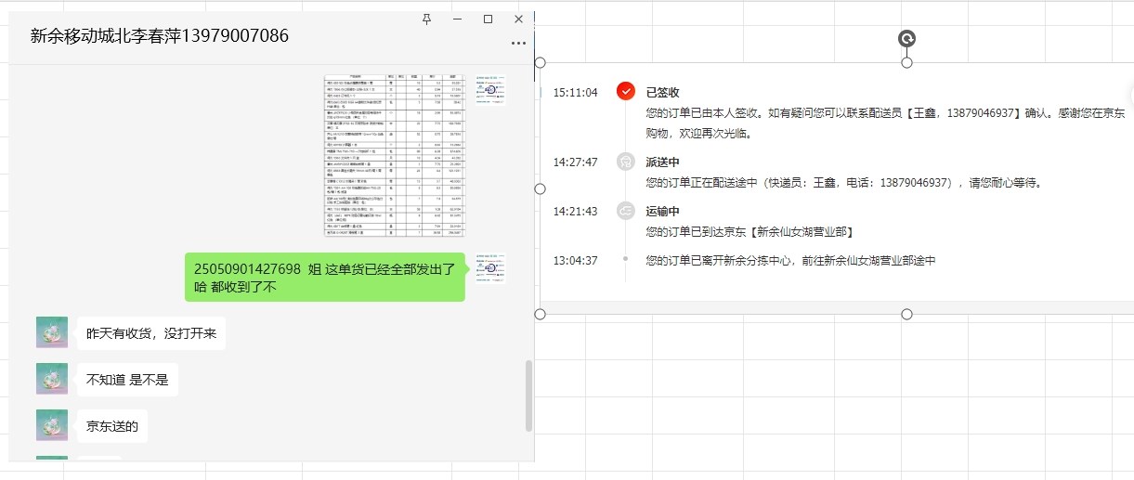Click the signed-receipt description mentioning 配送员【王鑫

click(x=885, y=123)
